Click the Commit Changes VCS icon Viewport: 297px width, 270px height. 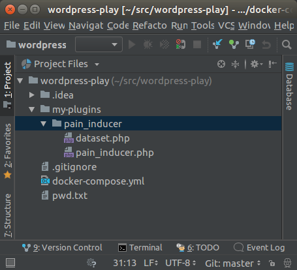(x=234, y=44)
